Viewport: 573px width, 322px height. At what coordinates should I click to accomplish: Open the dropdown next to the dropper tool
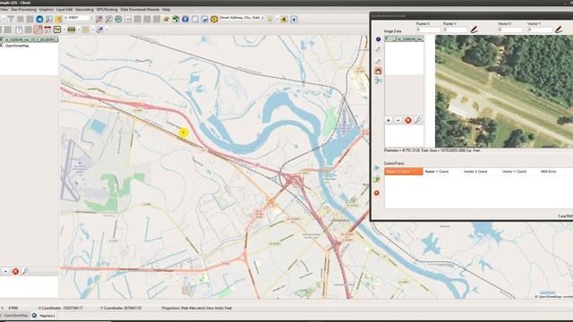click(x=107, y=30)
